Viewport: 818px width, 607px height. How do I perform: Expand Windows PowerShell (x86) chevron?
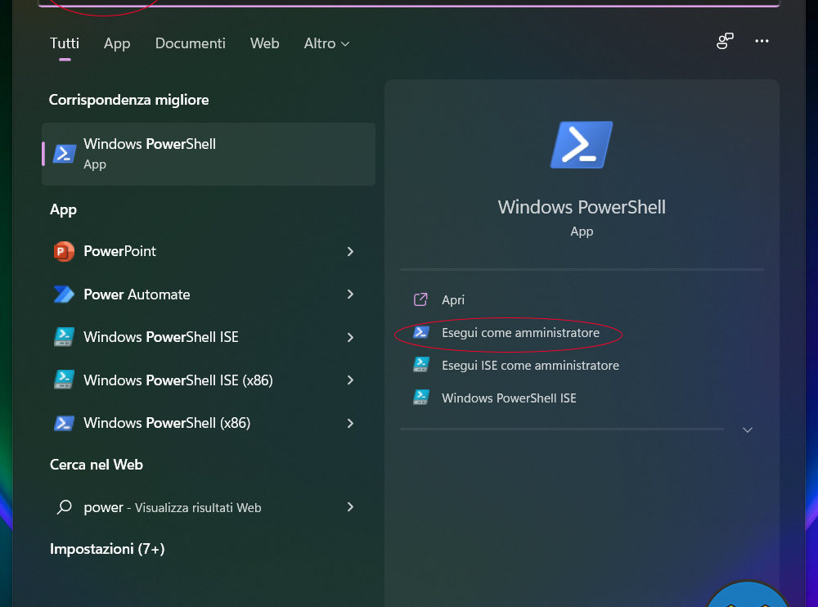click(351, 423)
